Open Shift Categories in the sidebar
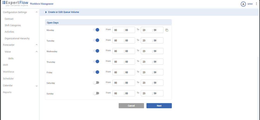The image size is (260, 120). [13, 25]
